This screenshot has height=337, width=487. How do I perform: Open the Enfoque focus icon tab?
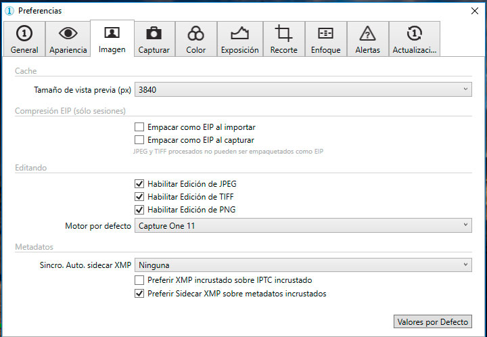(325, 34)
